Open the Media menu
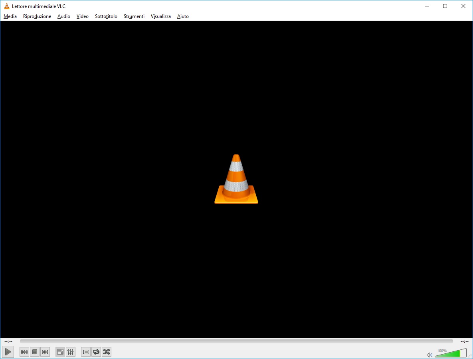Image resolution: width=473 pixels, height=359 pixels. pos(10,16)
